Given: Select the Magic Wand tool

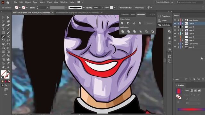Looking at the screenshot, I should [4, 21].
